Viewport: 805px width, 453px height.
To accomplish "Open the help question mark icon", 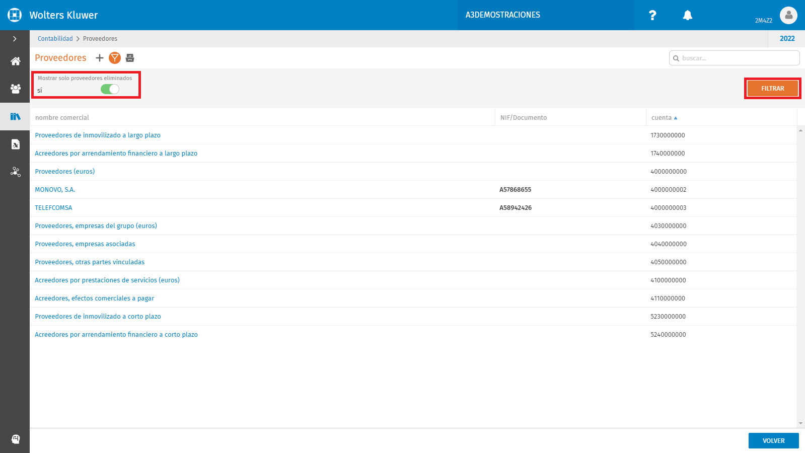I will click(652, 15).
